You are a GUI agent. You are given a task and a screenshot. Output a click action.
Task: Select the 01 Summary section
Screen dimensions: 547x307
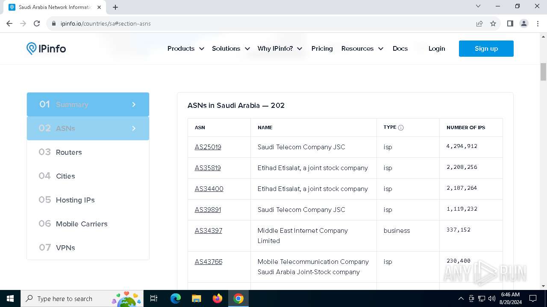point(88,104)
